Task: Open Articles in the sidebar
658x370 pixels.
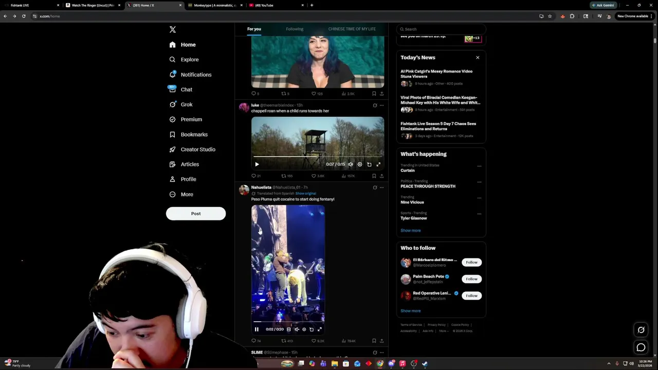Action: point(184,164)
